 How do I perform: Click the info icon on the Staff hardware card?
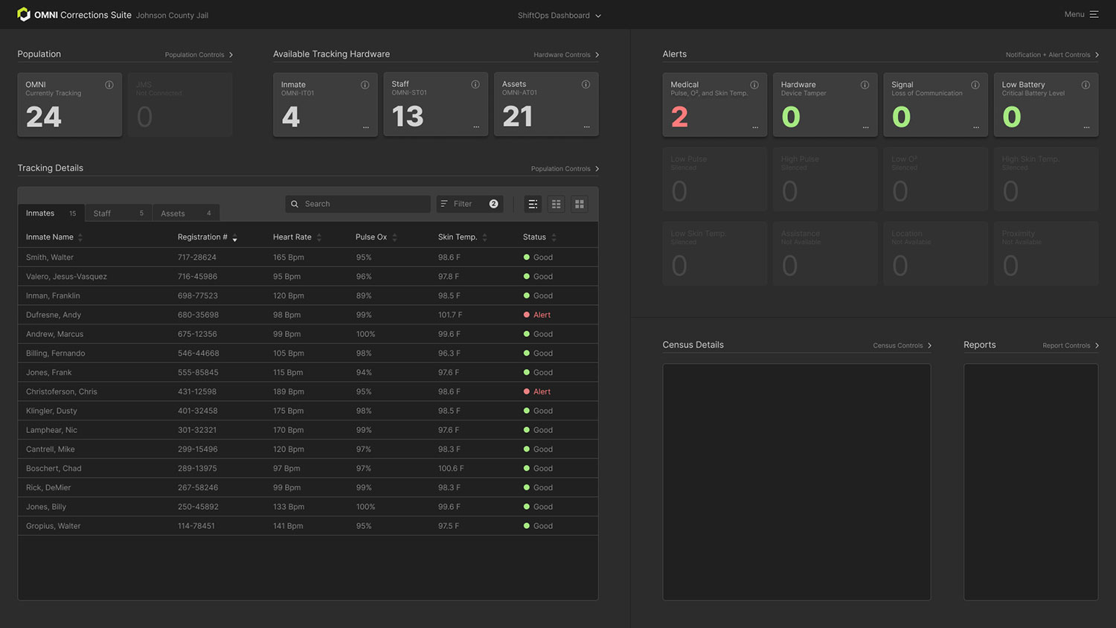[x=476, y=84]
